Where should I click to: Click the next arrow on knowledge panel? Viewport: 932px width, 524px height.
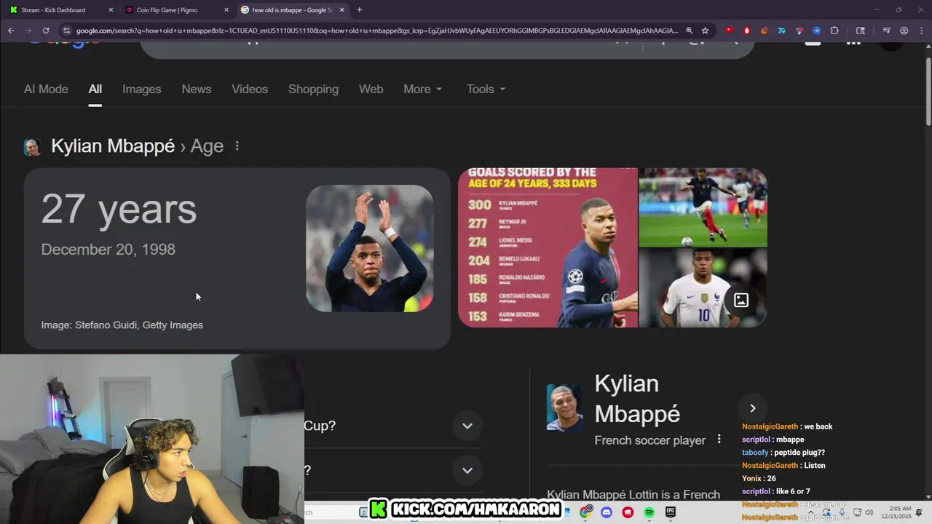[753, 408]
